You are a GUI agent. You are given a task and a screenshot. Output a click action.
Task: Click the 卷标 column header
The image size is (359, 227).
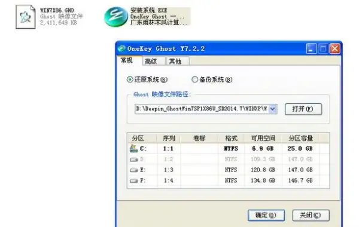point(199,139)
